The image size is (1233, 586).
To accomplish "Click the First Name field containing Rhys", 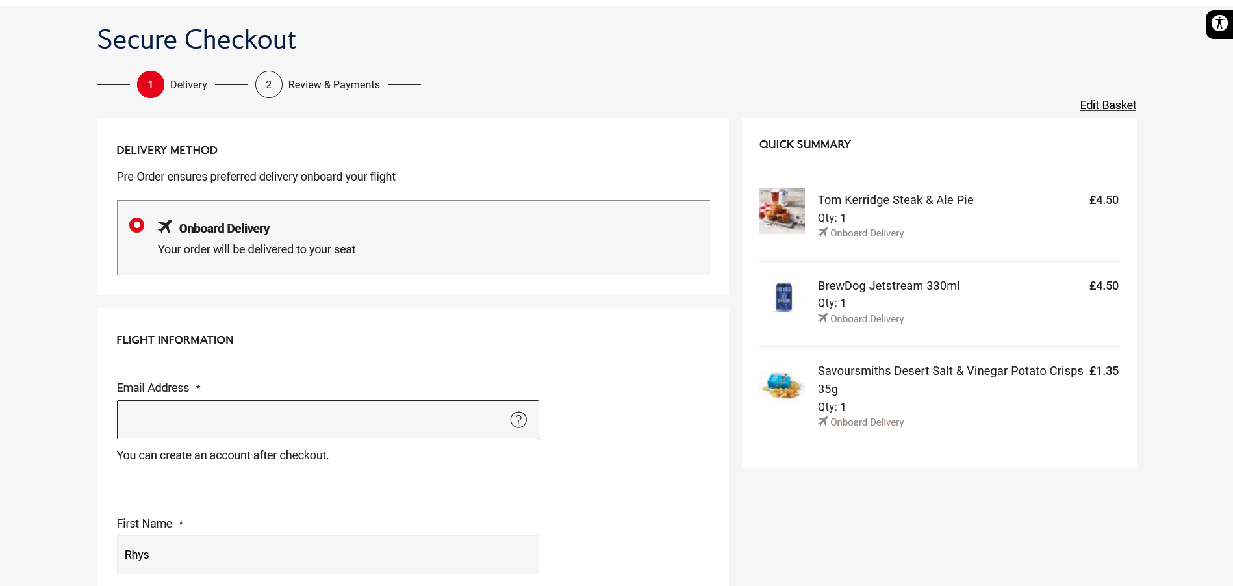I will tap(327, 555).
